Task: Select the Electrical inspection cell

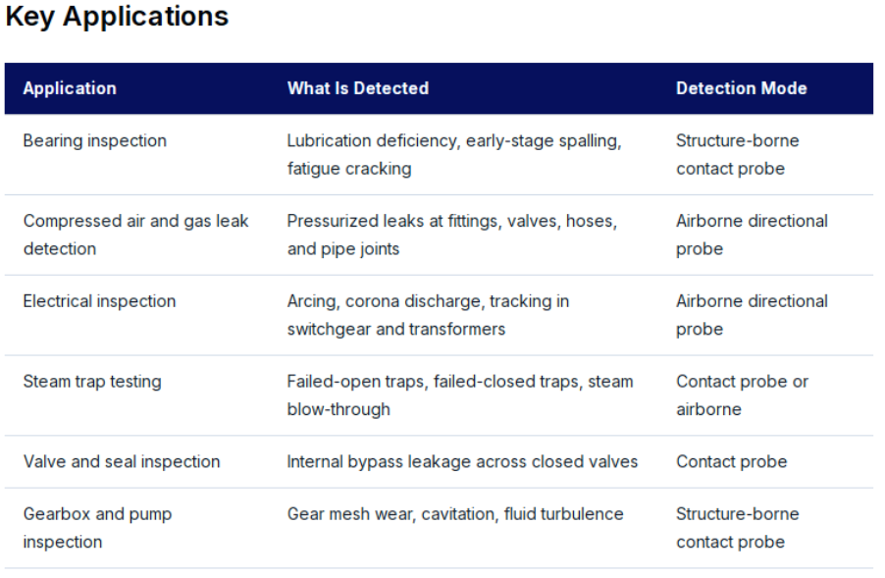Action: [x=99, y=301]
